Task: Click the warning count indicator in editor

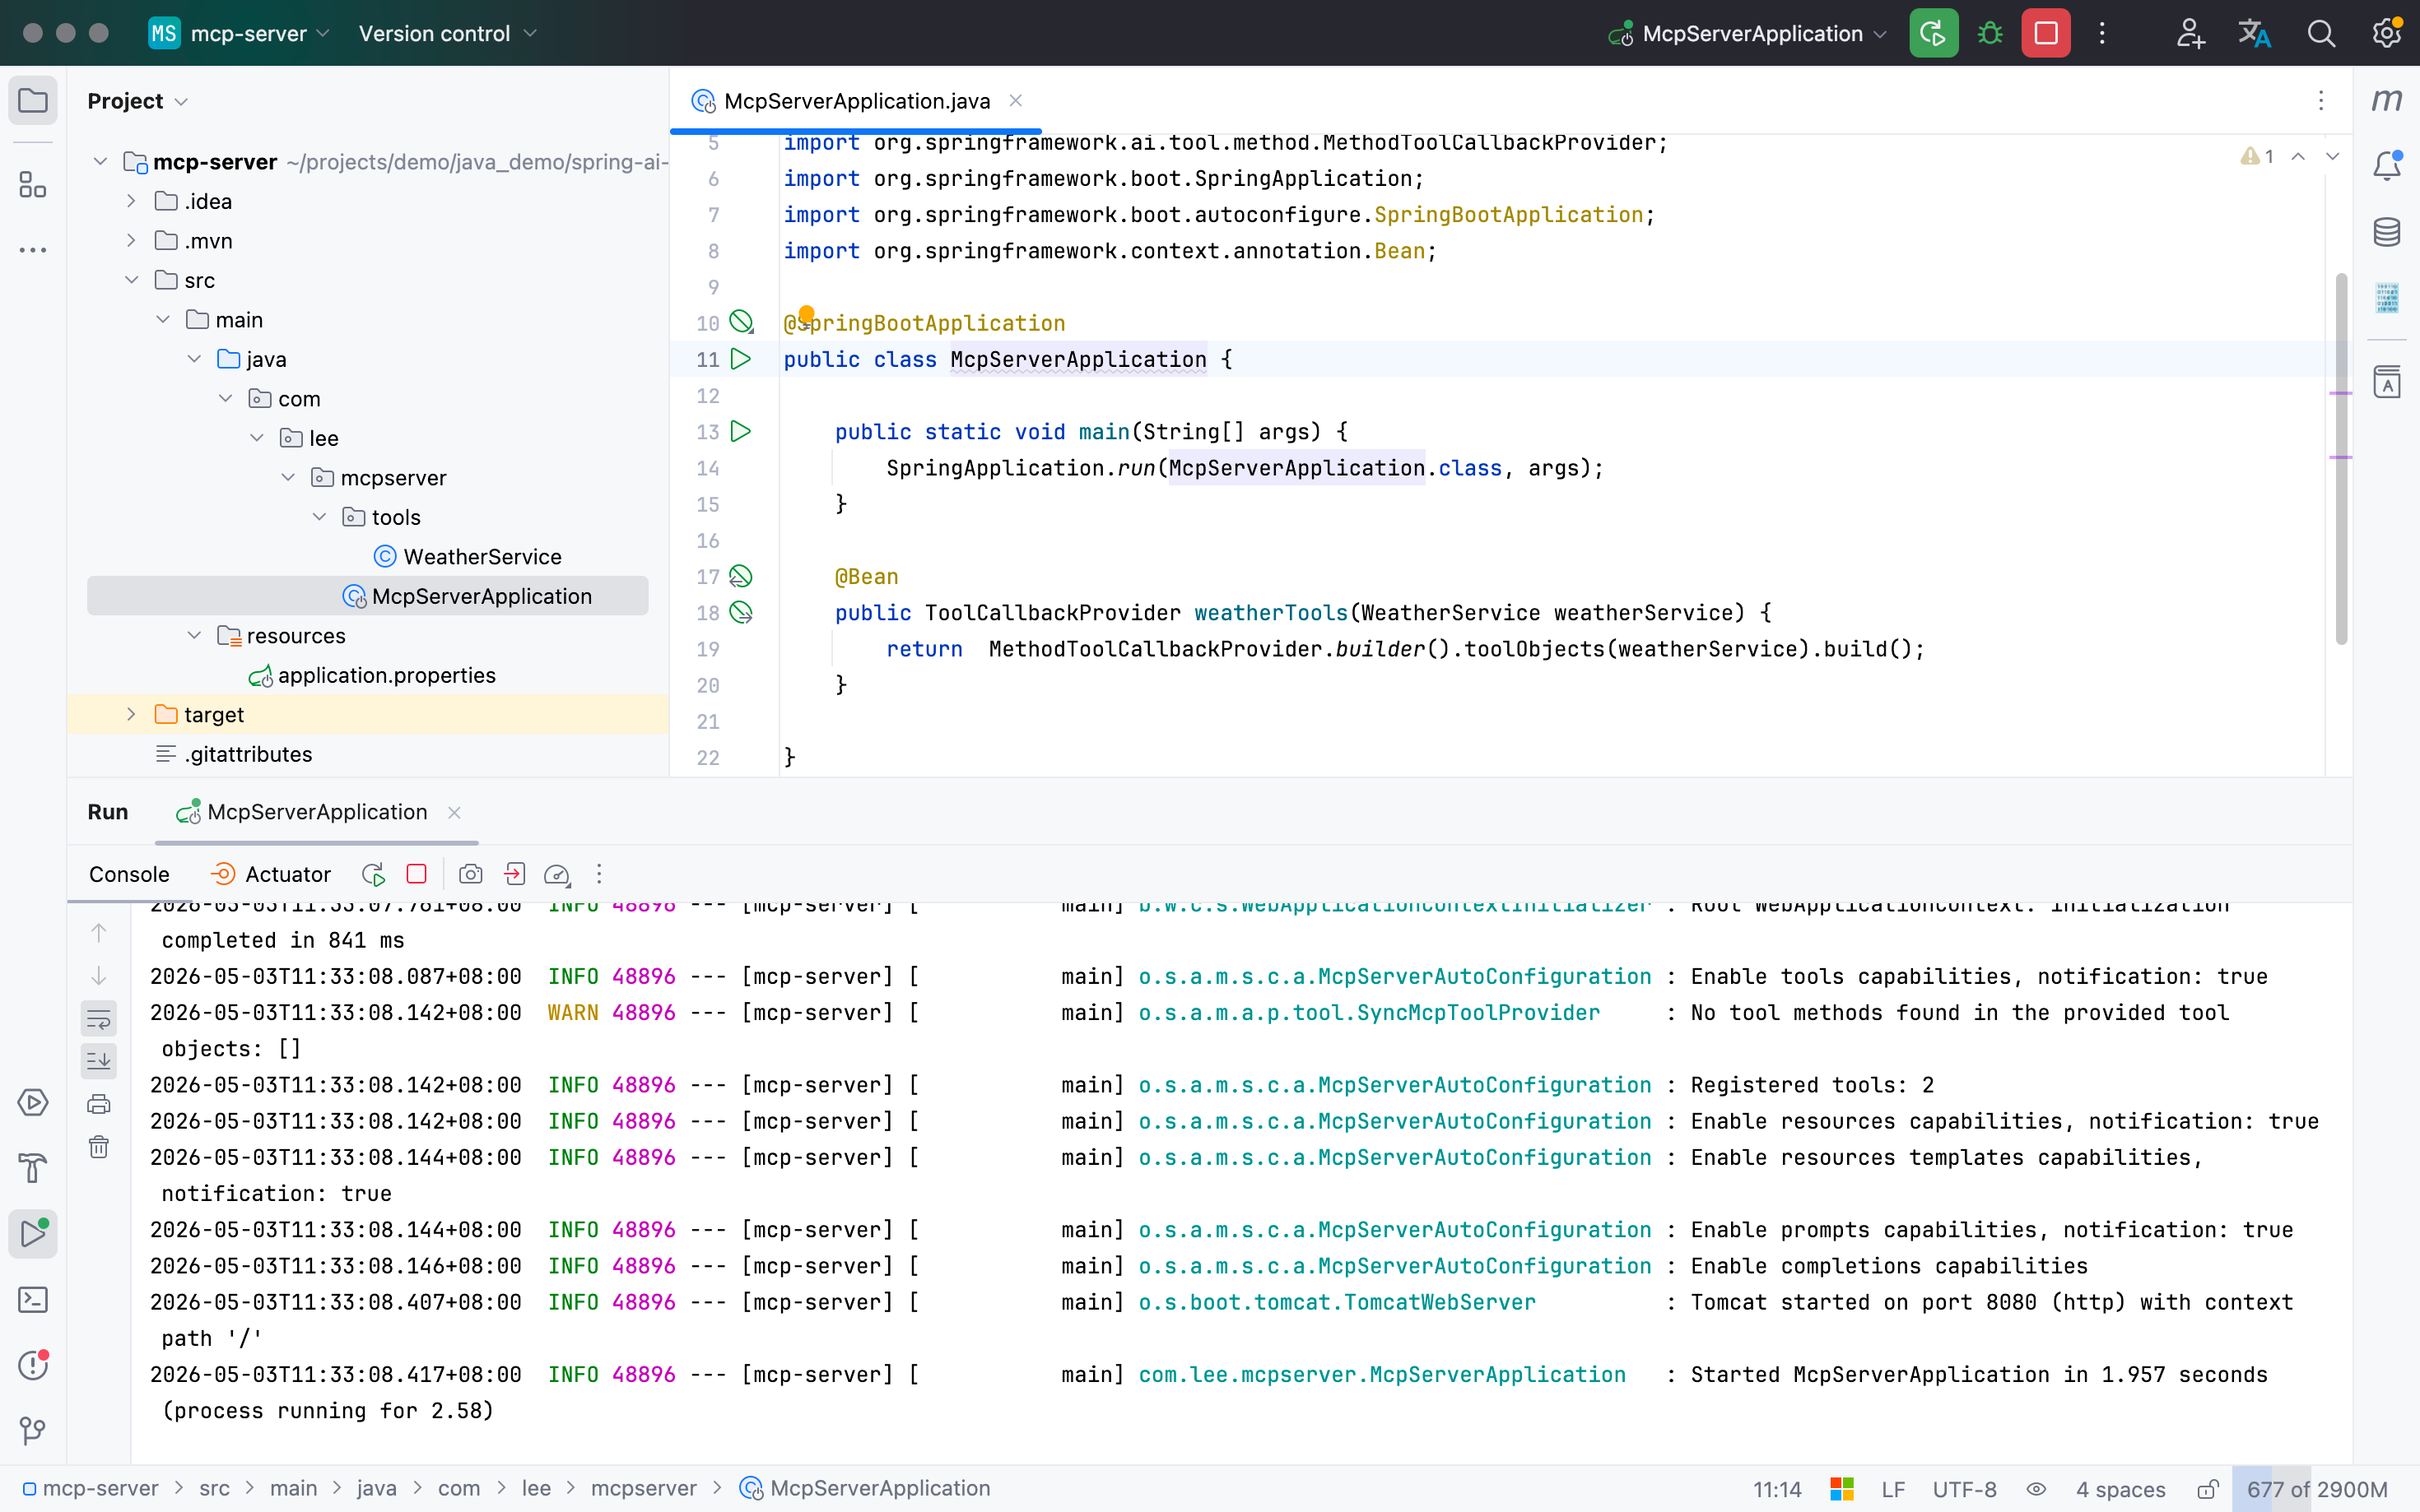Action: [2257, 156]
